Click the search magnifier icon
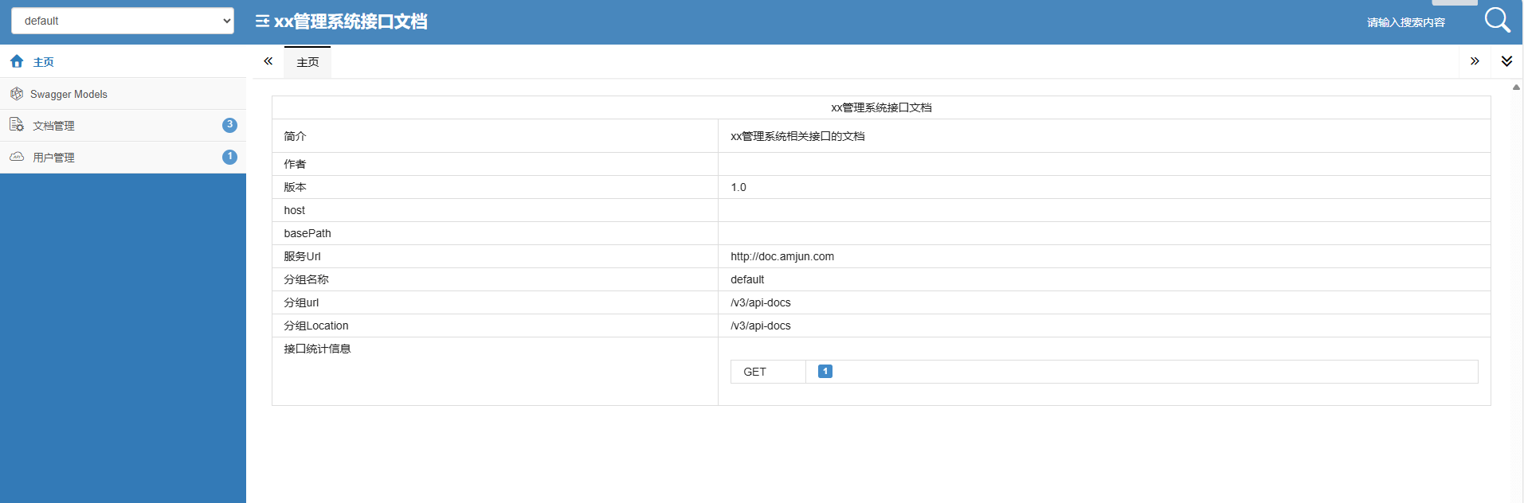The height and width of the screenshot is (503, 1524). (1497, 21)
